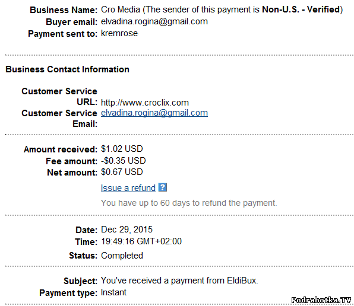
Task: Click the kremrose payment recipient text
Action: [119, 34]
